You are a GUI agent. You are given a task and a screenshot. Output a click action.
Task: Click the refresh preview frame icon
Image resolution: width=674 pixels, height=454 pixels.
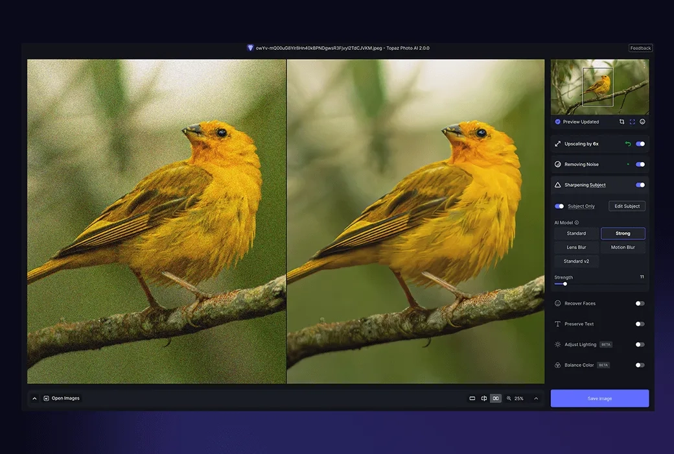pos(632,122)
